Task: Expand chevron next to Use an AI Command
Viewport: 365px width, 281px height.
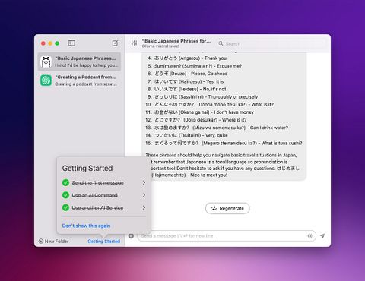Action: (x=144, y=195)
